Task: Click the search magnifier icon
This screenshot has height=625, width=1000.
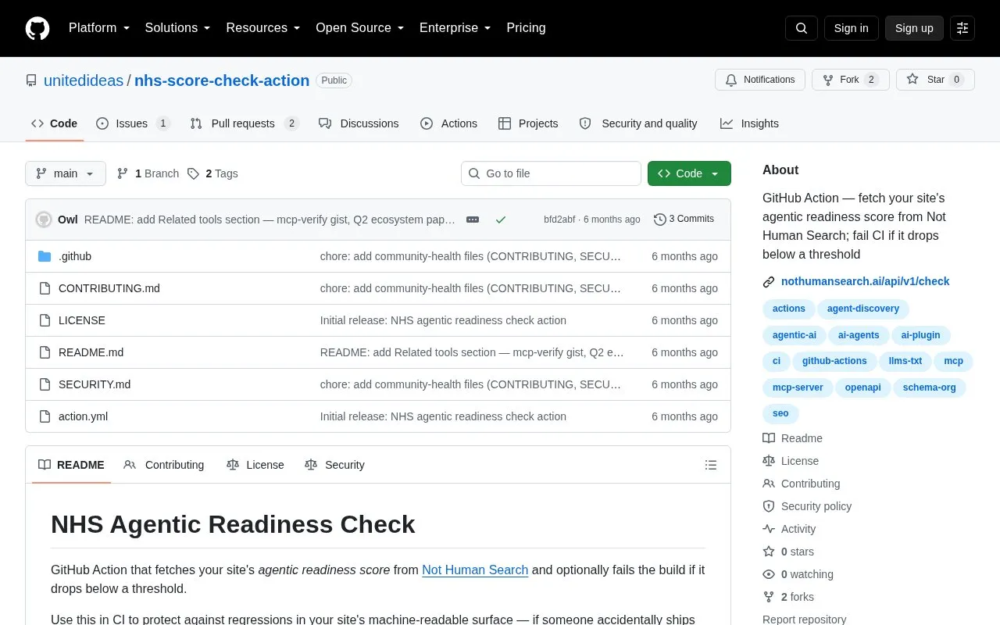Action: [802, 28]
